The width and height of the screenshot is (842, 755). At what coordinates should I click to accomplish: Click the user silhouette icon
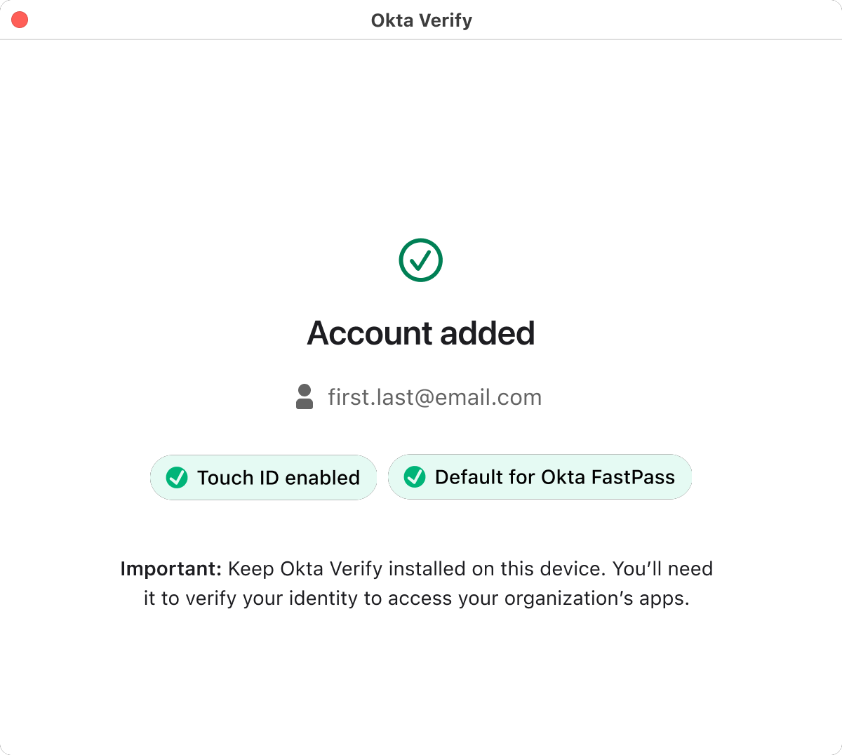[305, 396]
